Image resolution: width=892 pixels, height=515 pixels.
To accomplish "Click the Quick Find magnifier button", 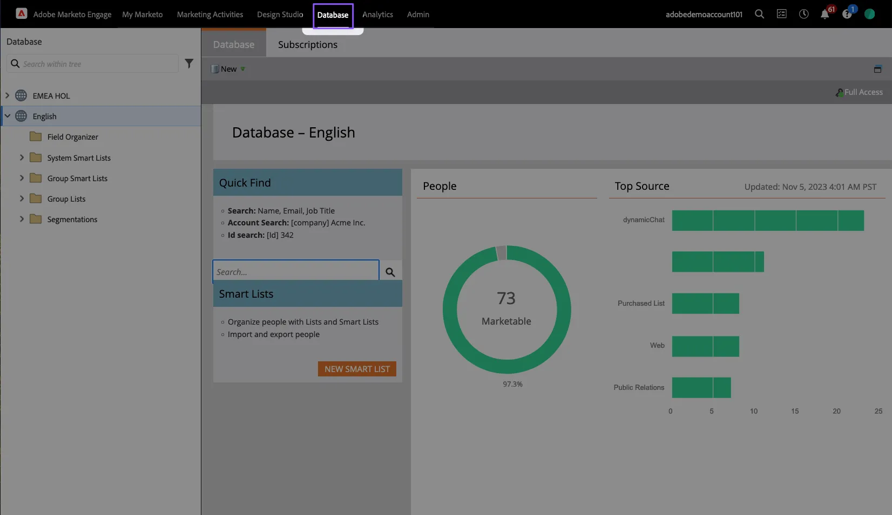I will click(x=390, y=272).
